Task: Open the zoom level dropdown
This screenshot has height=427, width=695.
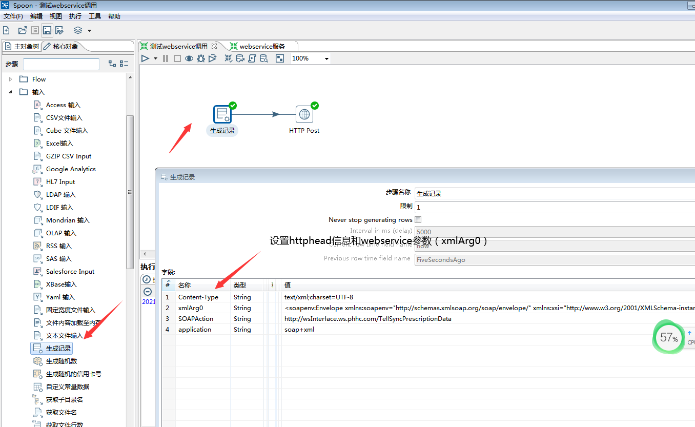Action: 326,58
